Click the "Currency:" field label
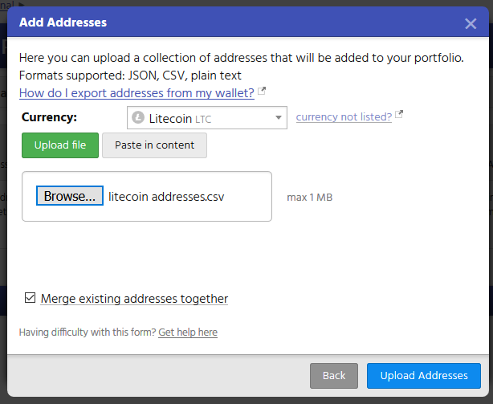The height and width of the screenshot is (404, 493). pyautogui.click(x=50, y=117)
